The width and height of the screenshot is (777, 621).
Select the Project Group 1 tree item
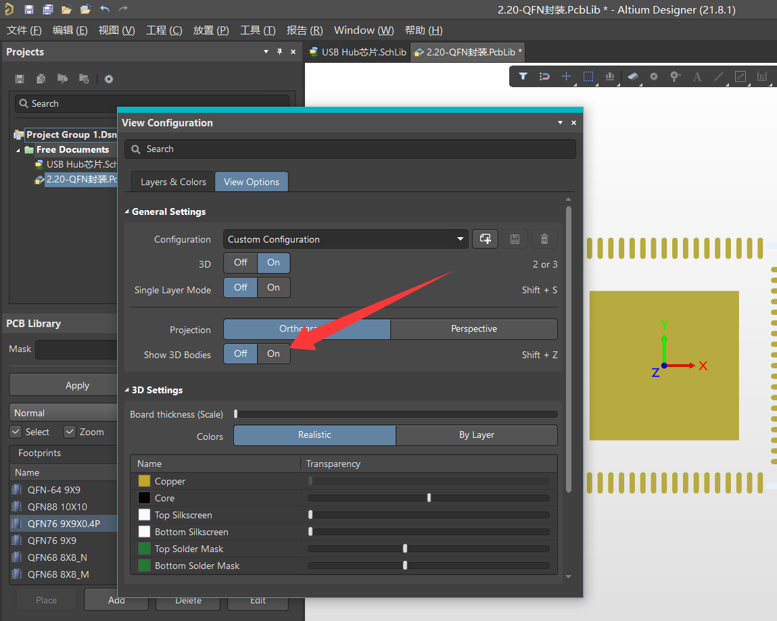coord(71,134)
